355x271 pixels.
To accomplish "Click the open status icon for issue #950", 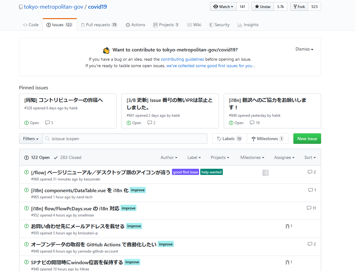I will pos(26,226).
